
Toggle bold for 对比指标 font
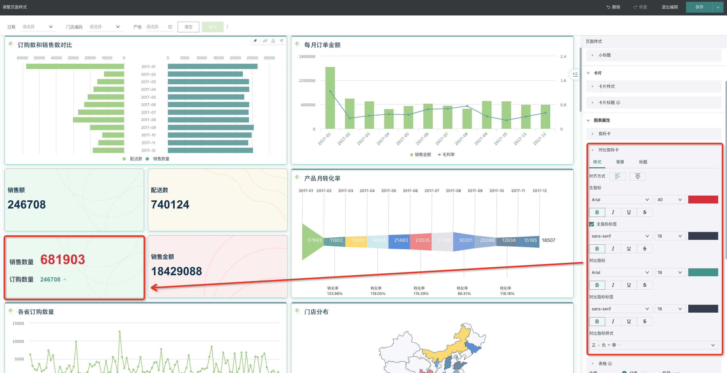(597, 285)
